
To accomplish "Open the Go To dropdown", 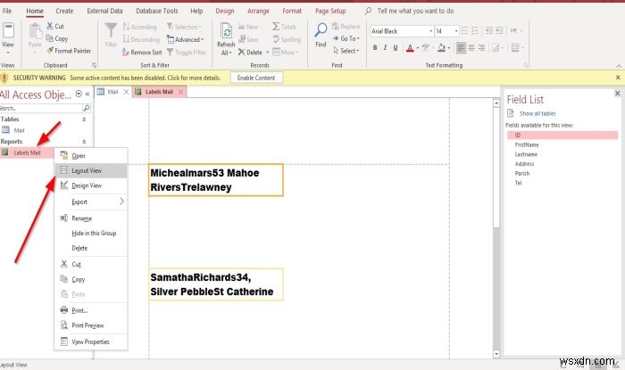I will pos(346,38).
